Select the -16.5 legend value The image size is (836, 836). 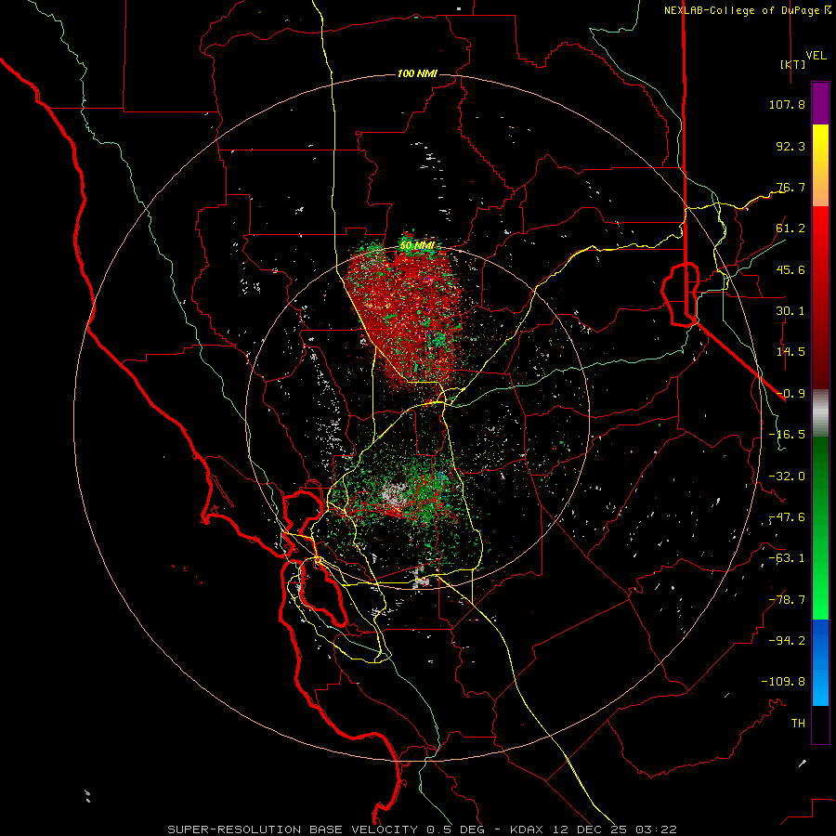787,435
